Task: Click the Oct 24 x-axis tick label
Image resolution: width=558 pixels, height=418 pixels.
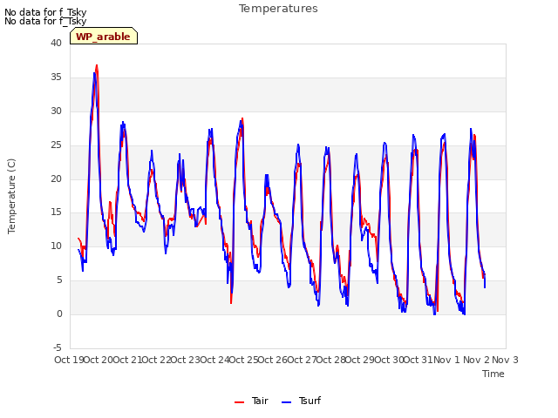Action: [215, 360]
